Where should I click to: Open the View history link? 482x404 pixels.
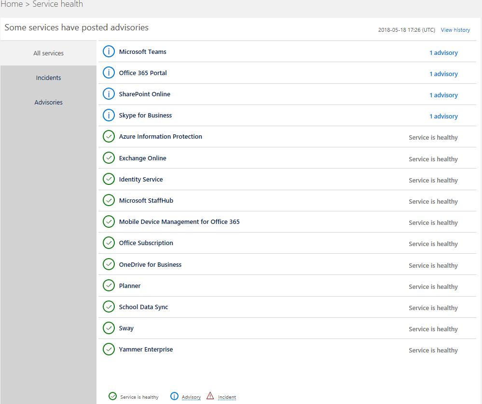coord(455,30)
